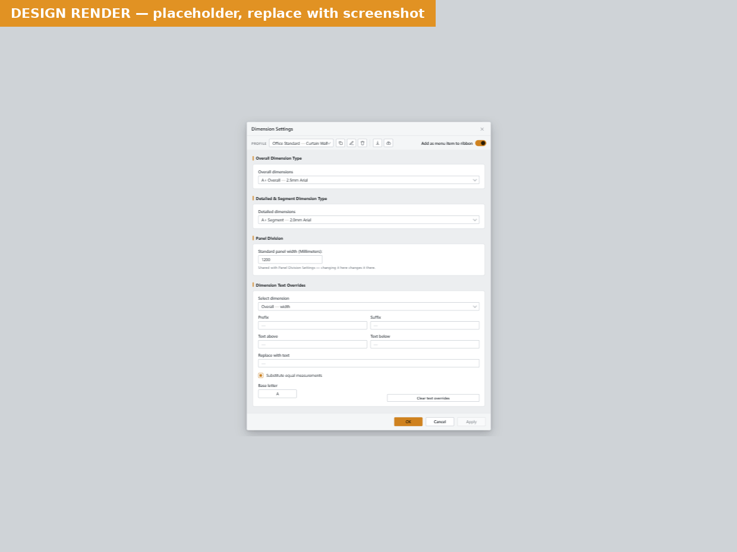The height and width of the screenshot is (552, 737).
Task: Duplicate the current profile via copy icon
Action: (x=341, y=143)
